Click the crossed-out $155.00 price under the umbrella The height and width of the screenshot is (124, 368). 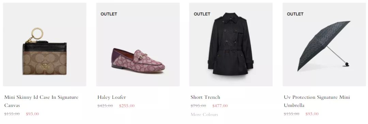click(x=291, y=114)
